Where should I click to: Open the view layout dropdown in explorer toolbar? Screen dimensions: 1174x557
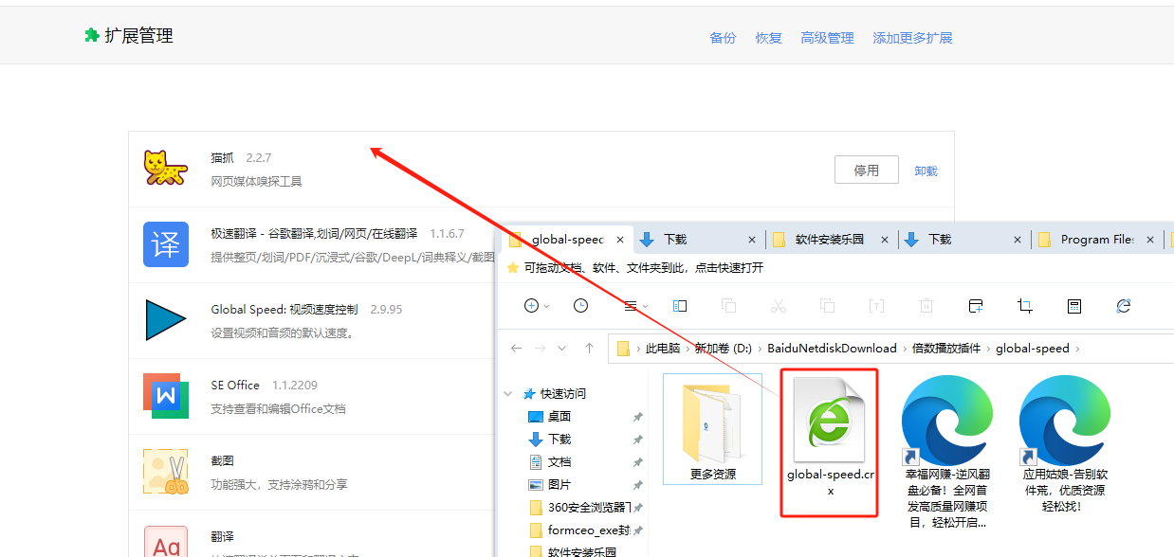(x=635, y=305)
